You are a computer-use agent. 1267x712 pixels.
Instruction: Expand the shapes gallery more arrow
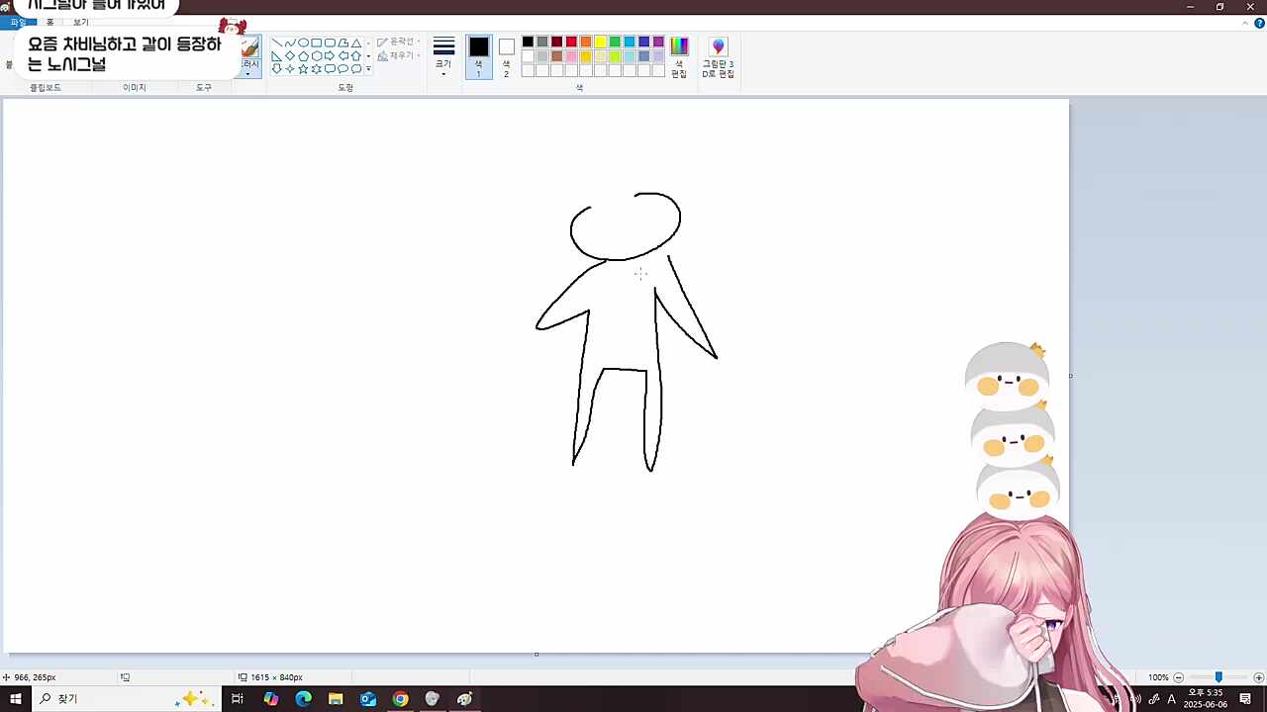coord(368,69)
